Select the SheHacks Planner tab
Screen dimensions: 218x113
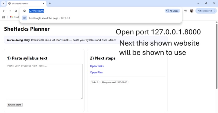pyautogui.click(x=27, y=4)
